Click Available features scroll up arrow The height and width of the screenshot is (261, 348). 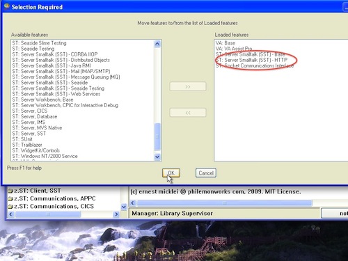click(x=157, y=44)
